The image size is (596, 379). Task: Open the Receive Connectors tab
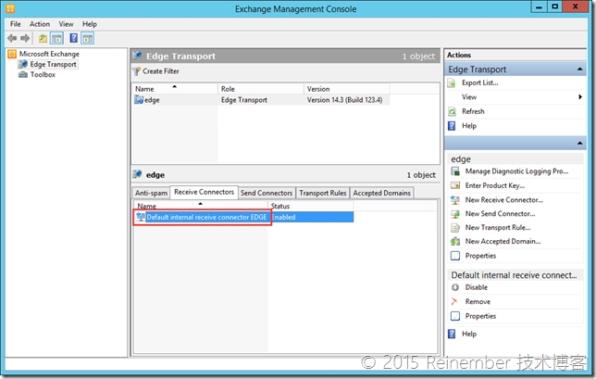click(x=205, y=192)
